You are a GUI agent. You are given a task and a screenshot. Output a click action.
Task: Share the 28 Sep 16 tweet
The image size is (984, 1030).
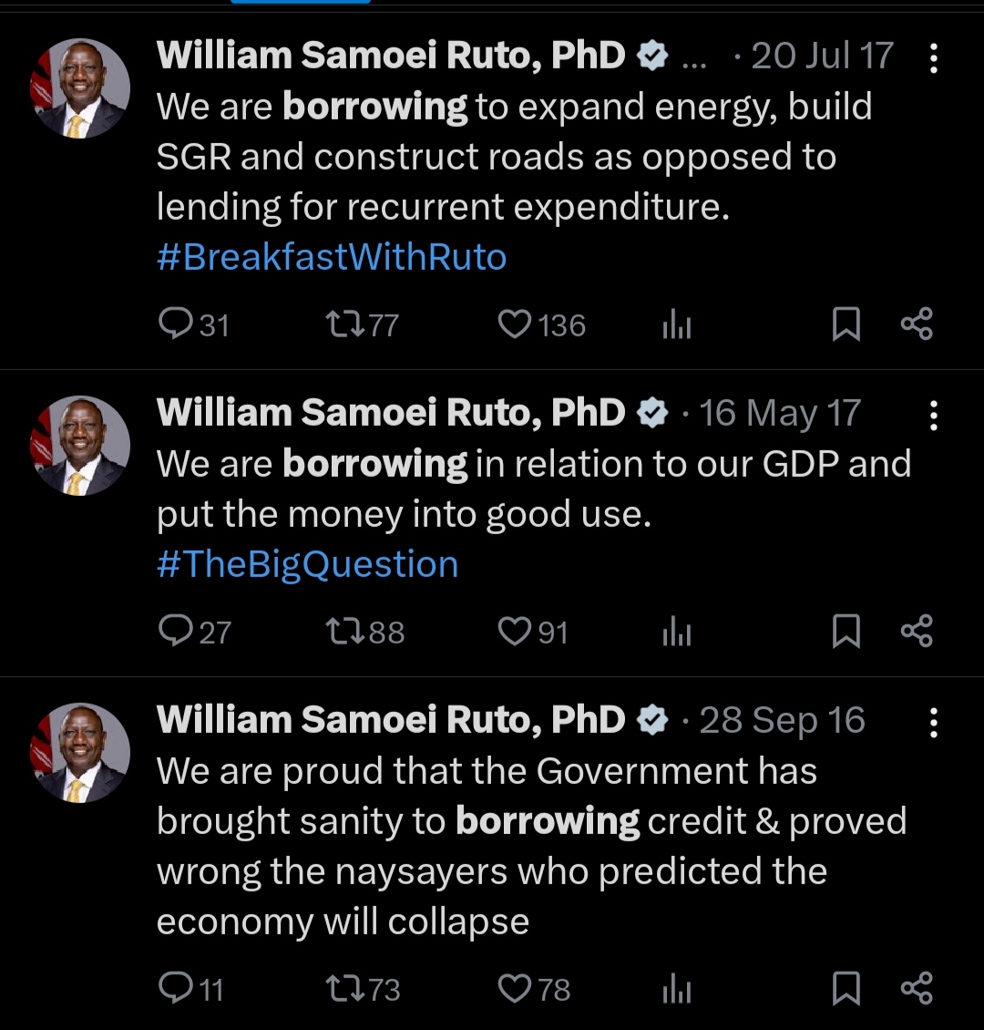(916, 988)
